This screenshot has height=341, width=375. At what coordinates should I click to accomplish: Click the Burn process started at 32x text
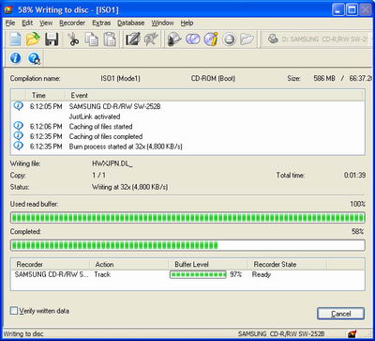[x=126, y=147]
